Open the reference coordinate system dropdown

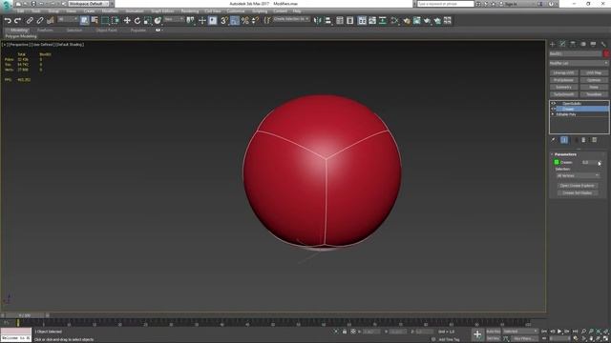pos(174,19)
